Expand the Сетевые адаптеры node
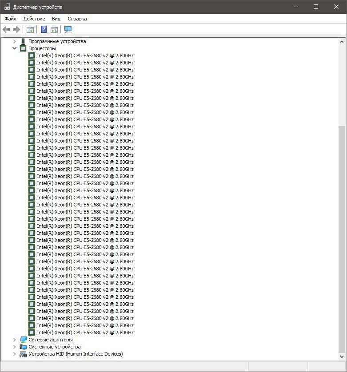The width and height of the screenshot is (347, 372). tap(15, 340)
